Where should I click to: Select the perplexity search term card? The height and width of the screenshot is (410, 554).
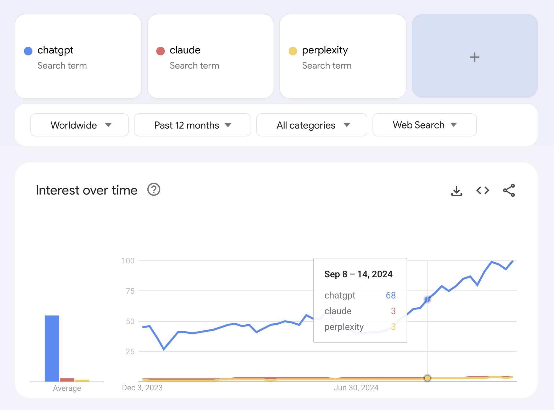click(x=343, y=56)
